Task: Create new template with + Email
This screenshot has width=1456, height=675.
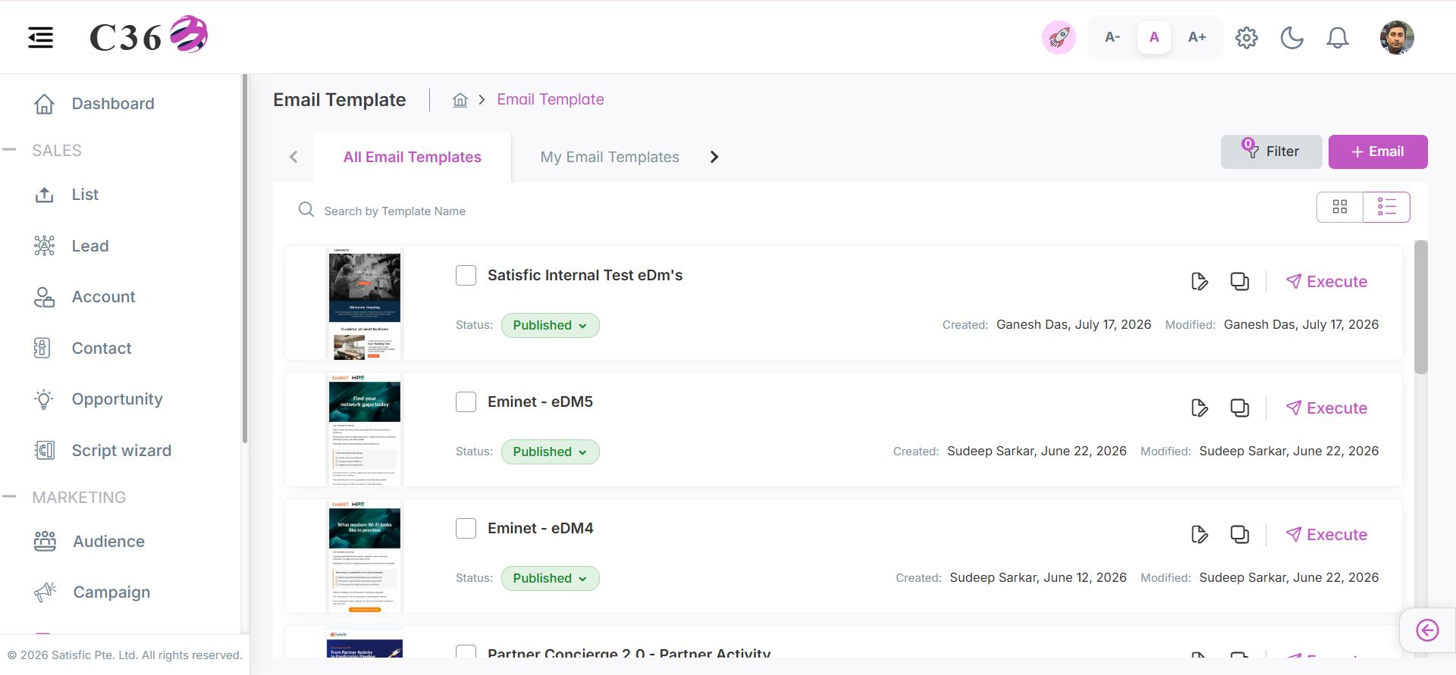Action: [x=1378, y=152]
